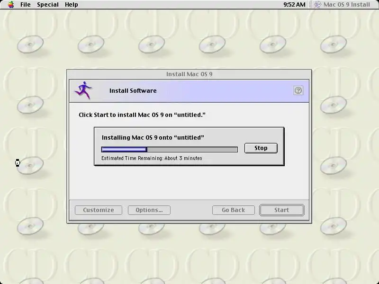
Task: Open the Help menu
Action: pyautogui.click(x=72, y=5)
